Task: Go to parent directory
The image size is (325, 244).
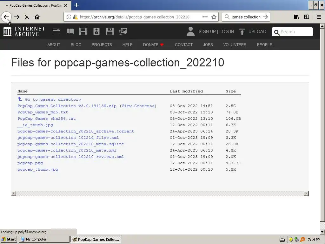Action: 53,99
